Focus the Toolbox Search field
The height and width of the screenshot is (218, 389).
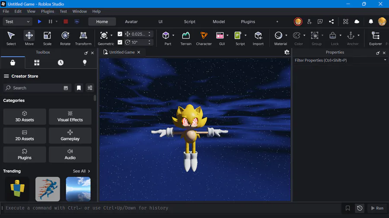click(37, 88)
